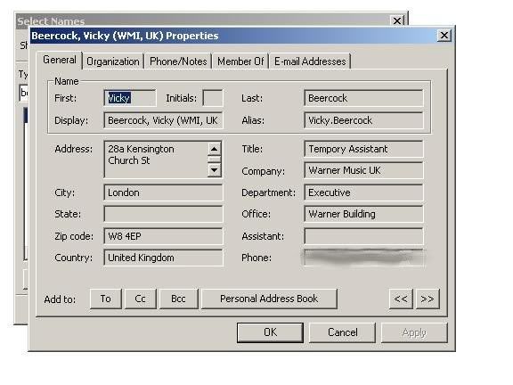This screenshot has height=385, width=513.
Task: Click the Department field Executive
Action: click(x=363, y=192)
